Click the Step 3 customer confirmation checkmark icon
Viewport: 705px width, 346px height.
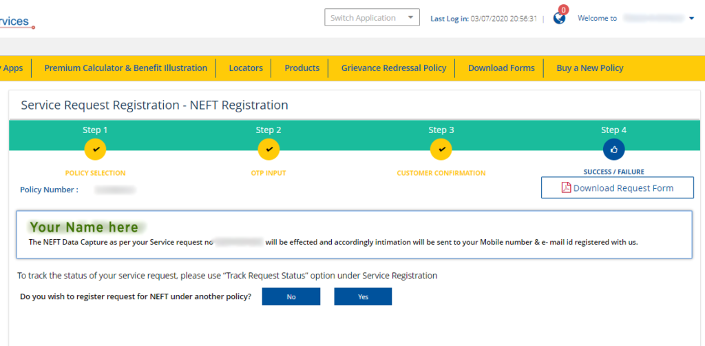tap(441, 149)
